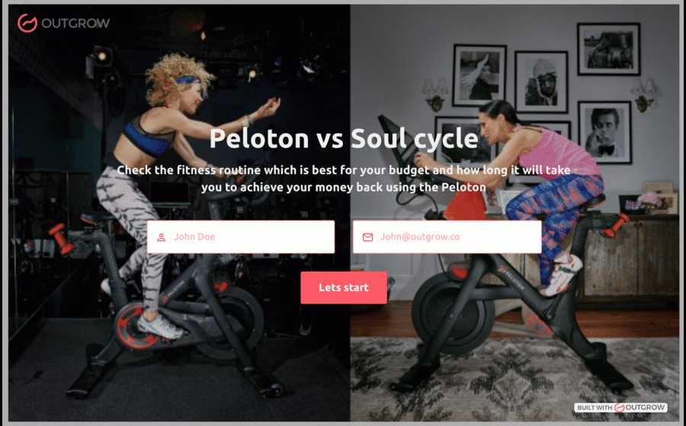Click the OUTGROW wordmark text in header
The image size is (686, 426).
click(75, 24)
